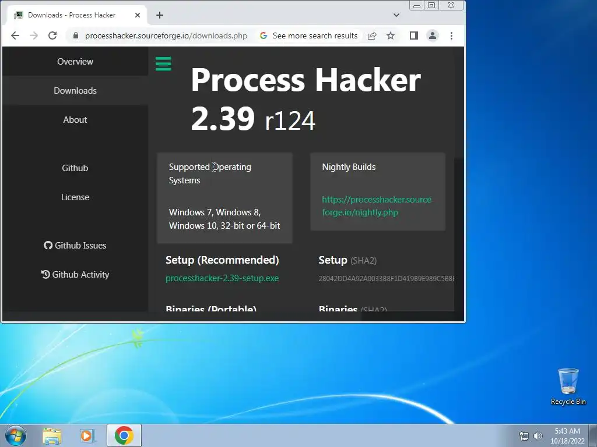Screen dimensions: 597x447
Task: Click the Google 'See more search results' chip
Action: point(309,36)
